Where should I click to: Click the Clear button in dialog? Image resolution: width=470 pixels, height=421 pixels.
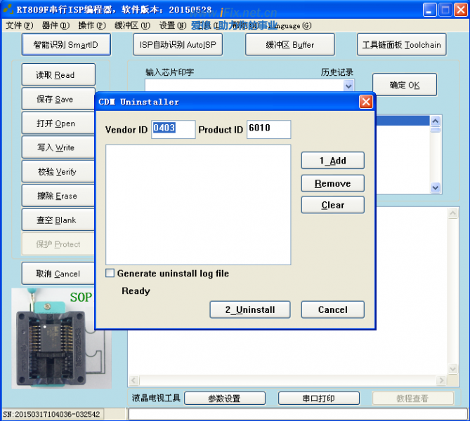pyautogui.click(x=332, y=205)
